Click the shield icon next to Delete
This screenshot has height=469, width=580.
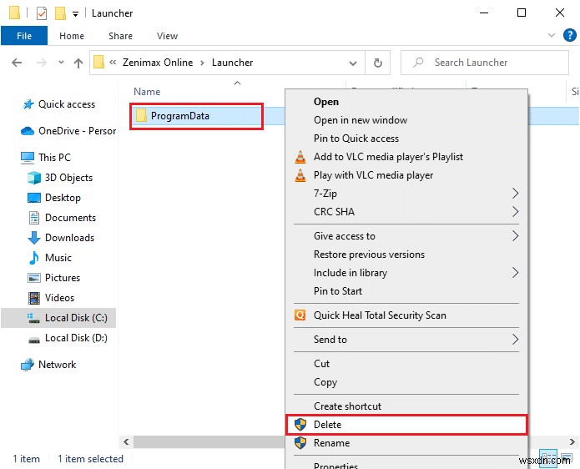pyautogui.click(x=300, y=425)
